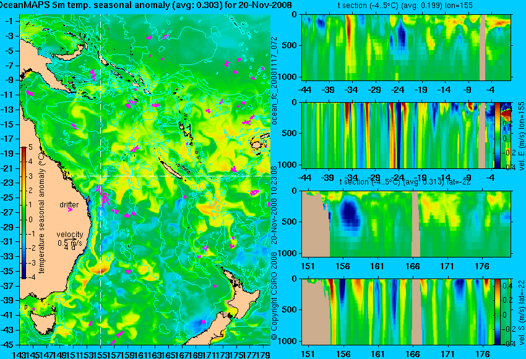Select the 't section' lat=-22 title text
This screenshot has width=526, height=359.
[x=405, y=182]
